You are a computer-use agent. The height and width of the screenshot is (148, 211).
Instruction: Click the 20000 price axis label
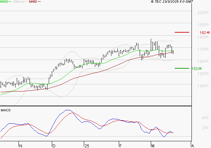[x=203, y=12]
